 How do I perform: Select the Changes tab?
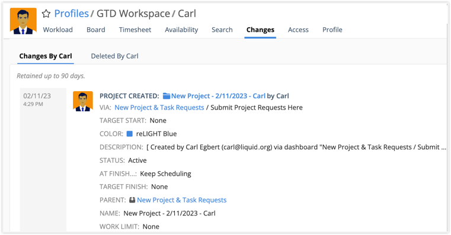(260, 30)
